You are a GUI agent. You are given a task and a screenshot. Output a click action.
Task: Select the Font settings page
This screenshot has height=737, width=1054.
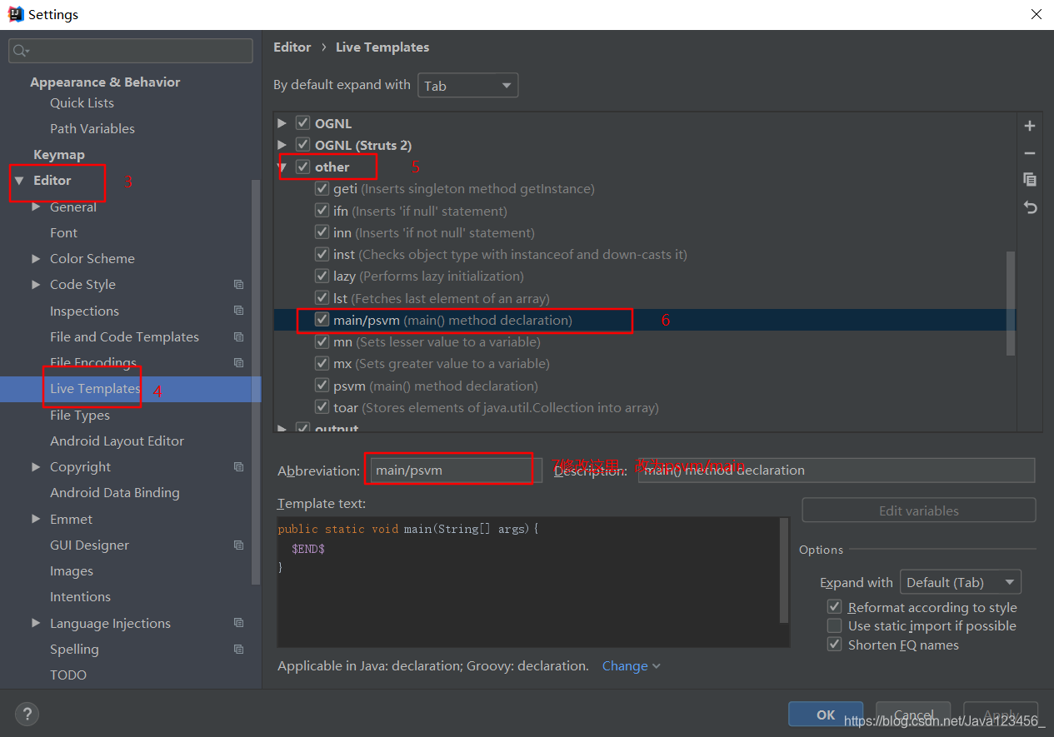pyautogui.click(x=63, y=232)
